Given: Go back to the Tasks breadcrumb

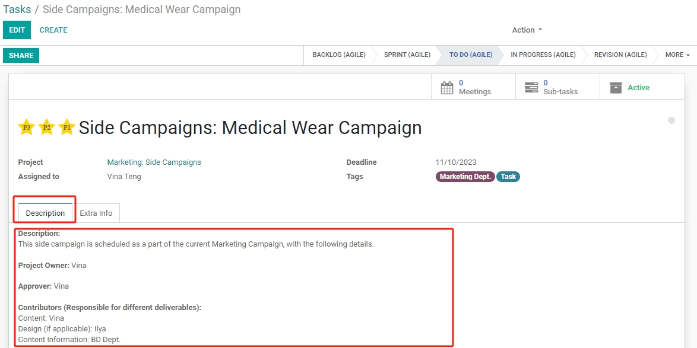Looking at the screenshot, I should tap(17, 9).
